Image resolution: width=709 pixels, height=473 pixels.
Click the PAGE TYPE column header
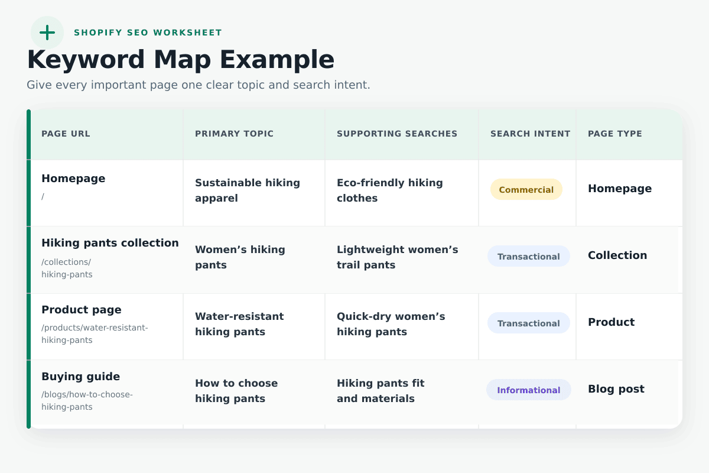click(615, 134)
